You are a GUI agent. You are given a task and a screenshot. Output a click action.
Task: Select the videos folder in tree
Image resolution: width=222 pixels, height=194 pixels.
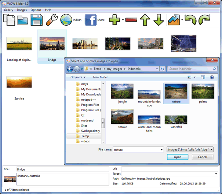[x=83, y=141]
